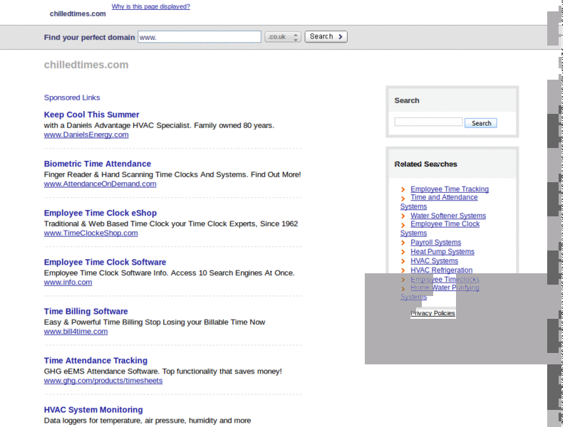Click the grey chilledtimes.com page heading
Image resolution: width=570 pixels, height=427 pixels.
click(86, 65)
